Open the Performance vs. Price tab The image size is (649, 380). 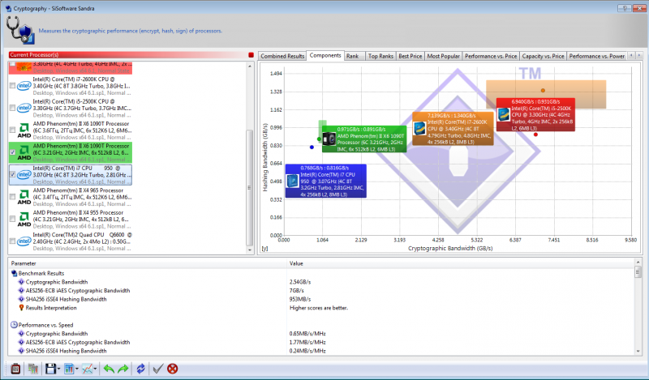491,56
